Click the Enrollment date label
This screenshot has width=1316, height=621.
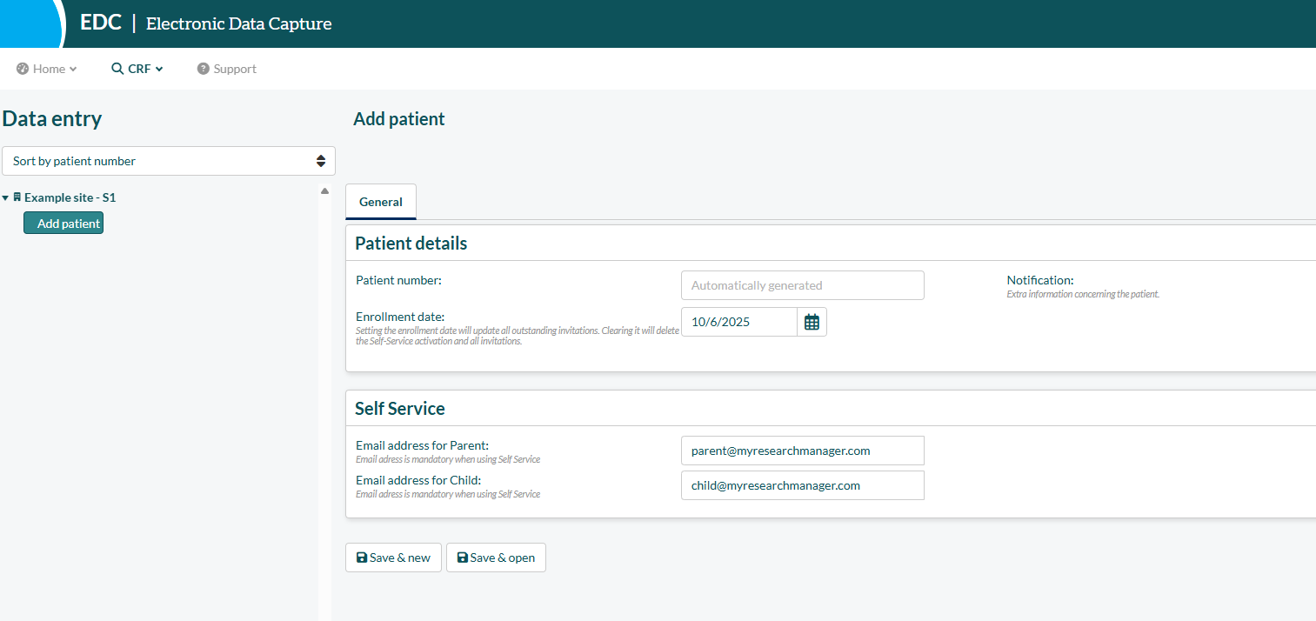pos(400,317)
